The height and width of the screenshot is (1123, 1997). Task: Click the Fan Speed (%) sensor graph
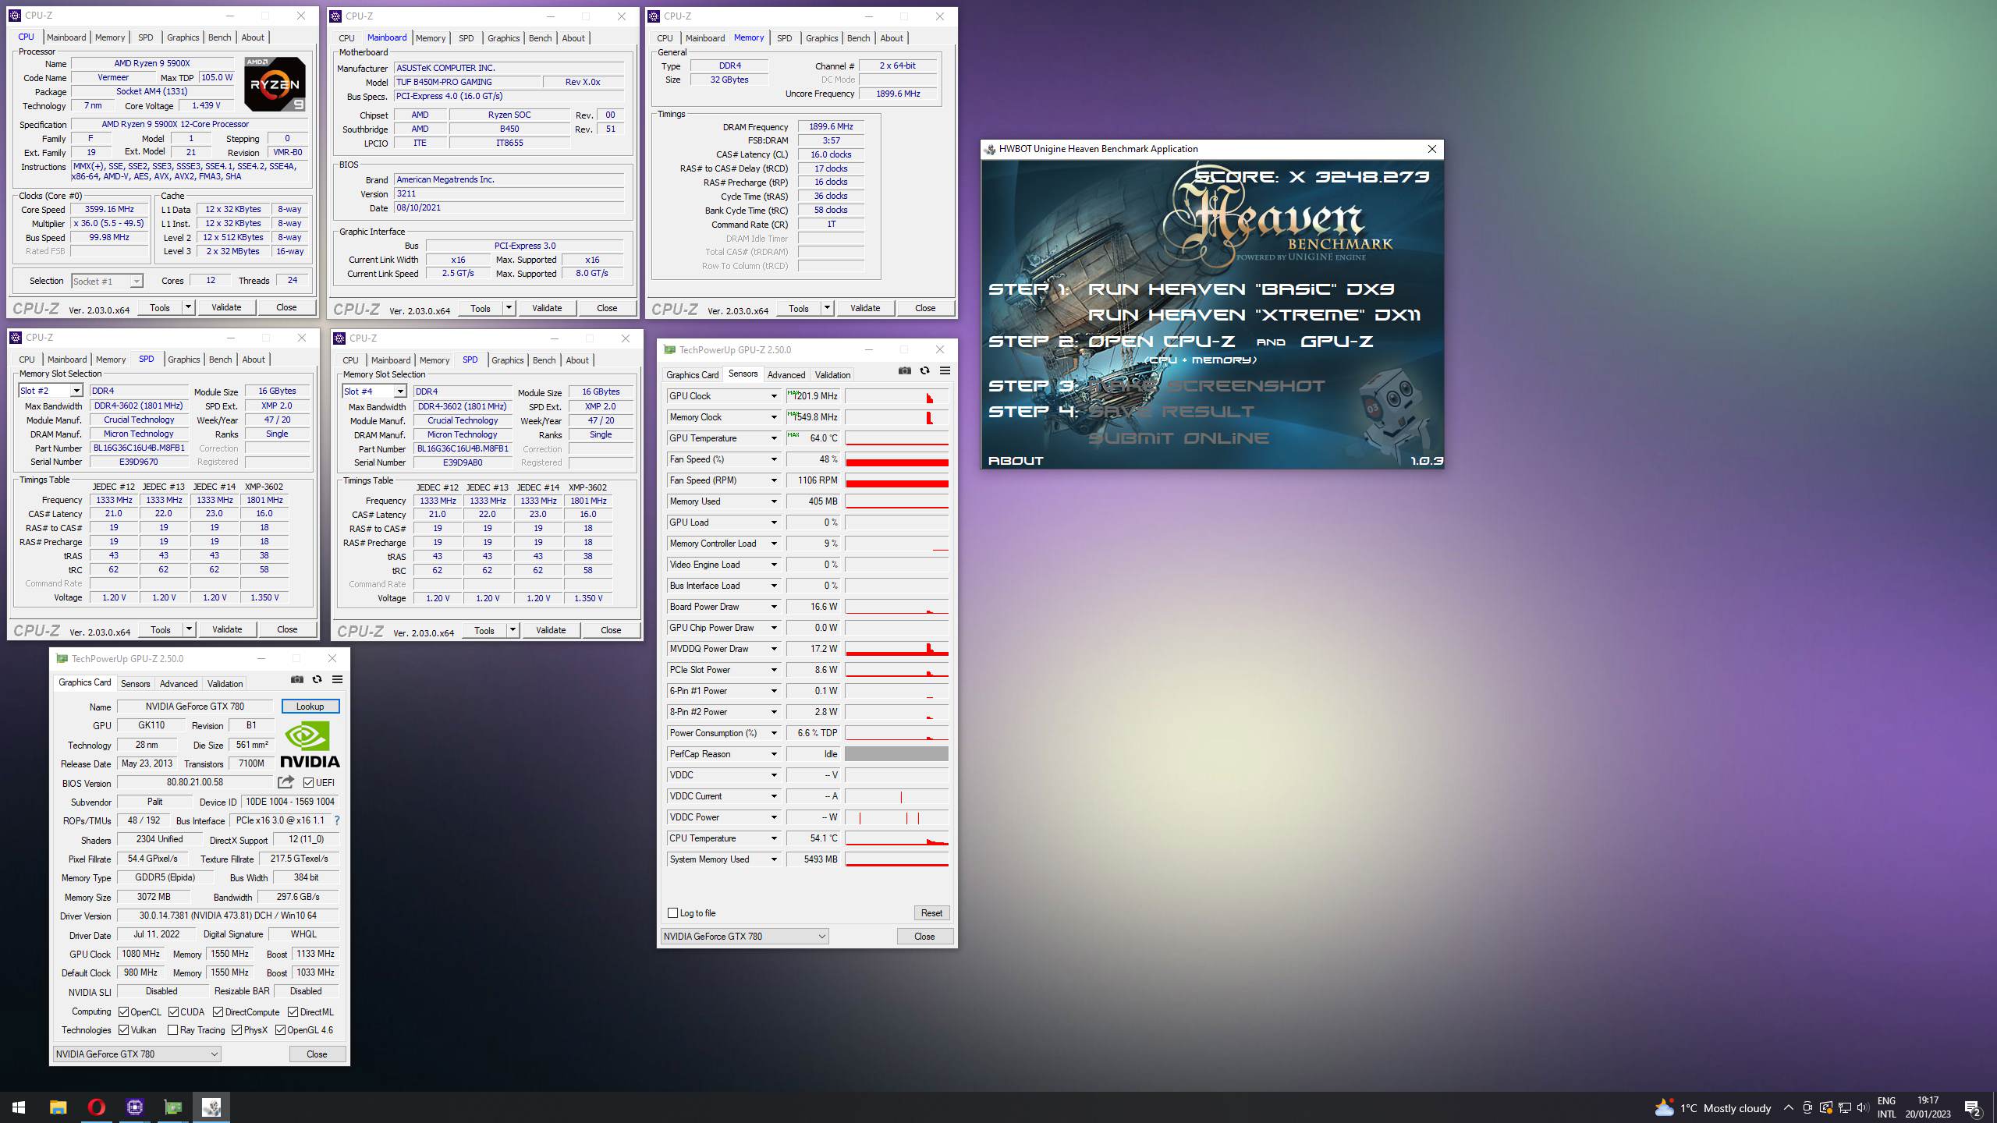click(x=896, y=459)
